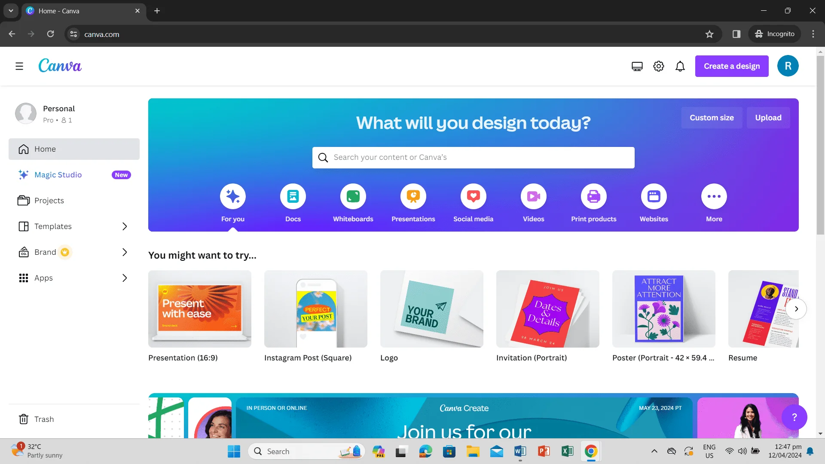Expand the Apps sidebar submenu
The width and height of the screenshot is (825, 464).
point(125,278)
